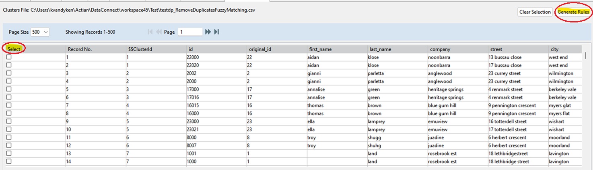Click the Select column header

14,49
